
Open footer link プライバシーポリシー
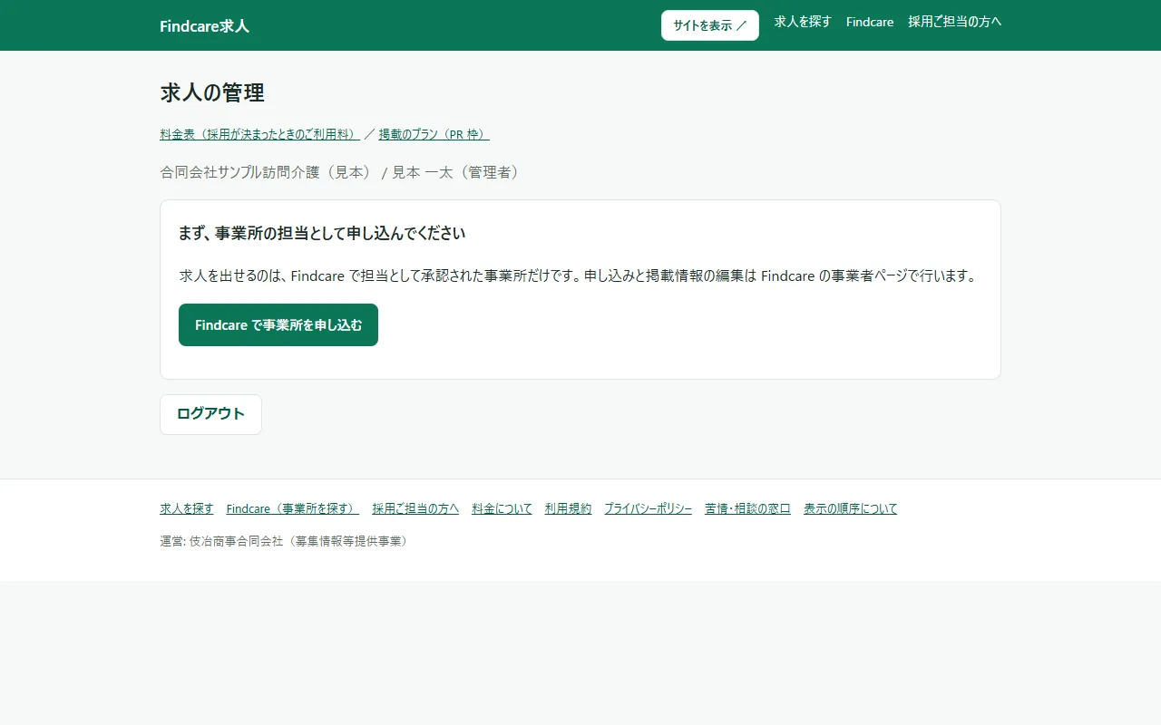coord(648,508)
